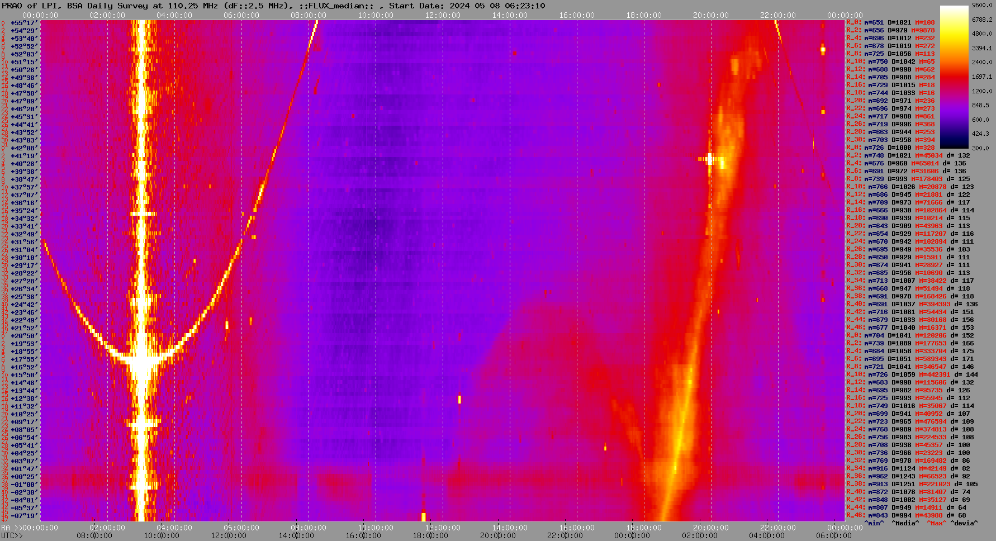Select 18:00:00 on the RA axis row

coord(644,528)
